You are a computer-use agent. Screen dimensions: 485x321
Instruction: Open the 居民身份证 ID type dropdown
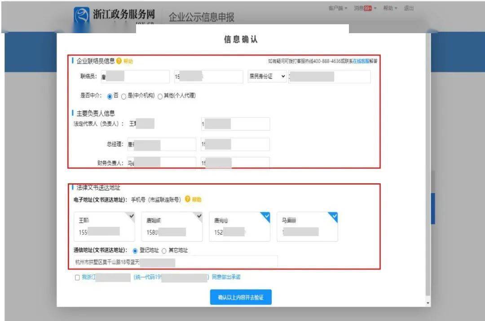267,77
